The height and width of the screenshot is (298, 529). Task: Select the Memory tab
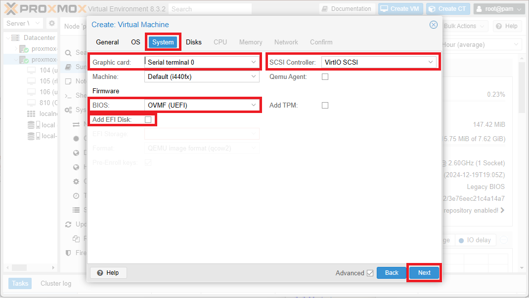pyautogui.click(x=251, y=42)
